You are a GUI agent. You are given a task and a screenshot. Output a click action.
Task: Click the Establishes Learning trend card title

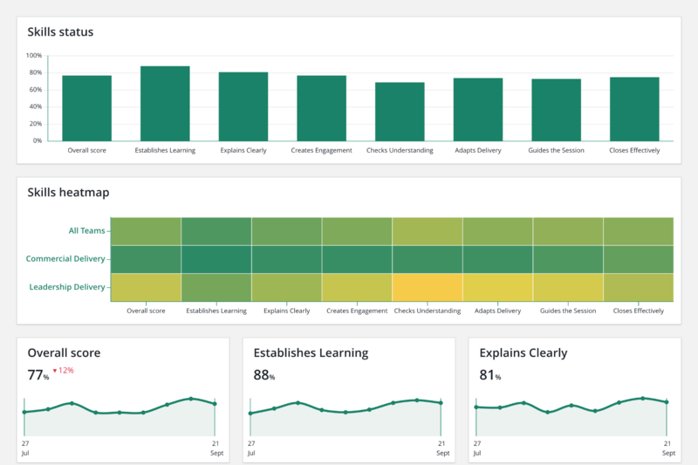coord(311,352)
